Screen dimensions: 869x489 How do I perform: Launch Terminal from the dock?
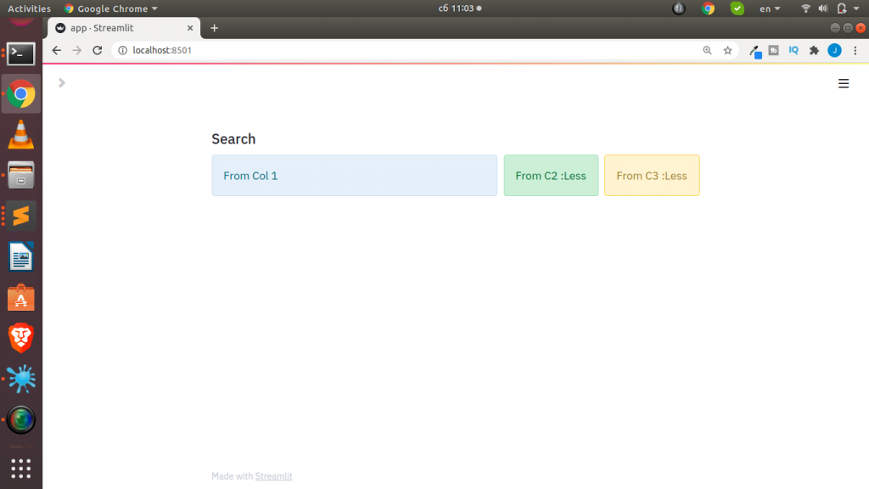[x=21, y=53]
